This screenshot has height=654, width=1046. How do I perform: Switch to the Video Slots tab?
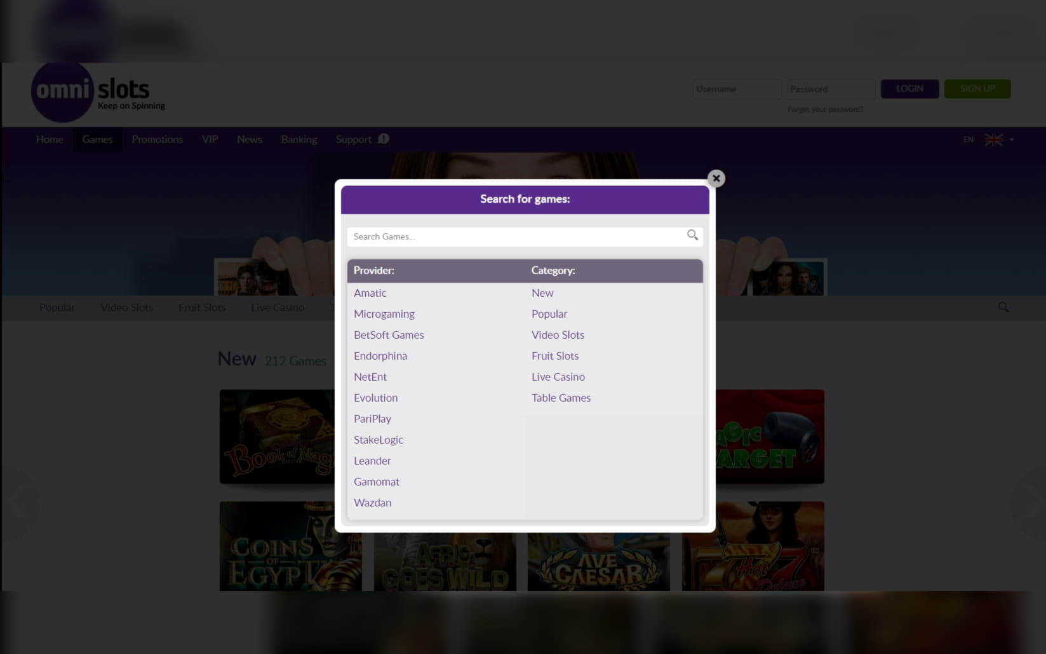(x=126, y=308)
